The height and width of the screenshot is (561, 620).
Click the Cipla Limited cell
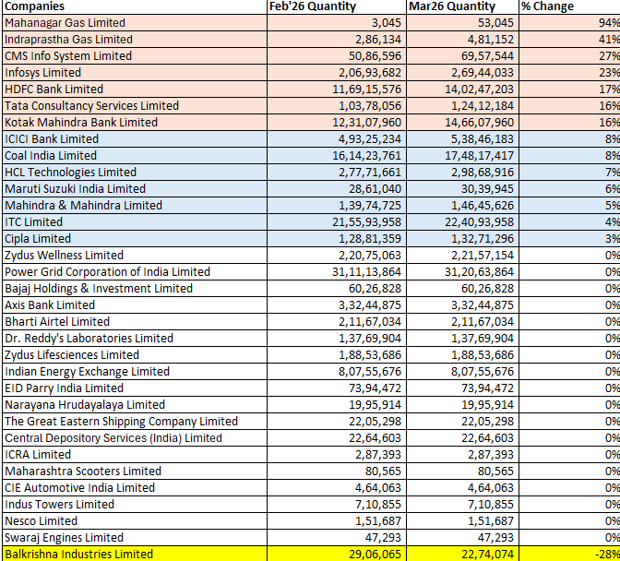click(135, 239)
